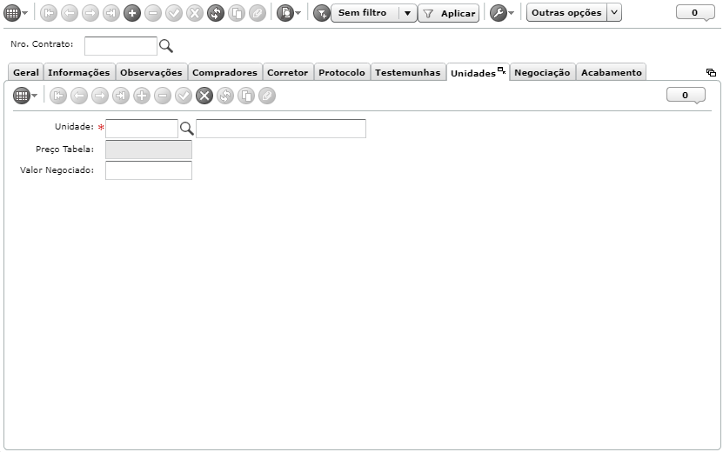The height and width of the screenshot is (452, 723).
Task: Click the Unidades toolbar attachment icon
Action: point(267,96)
